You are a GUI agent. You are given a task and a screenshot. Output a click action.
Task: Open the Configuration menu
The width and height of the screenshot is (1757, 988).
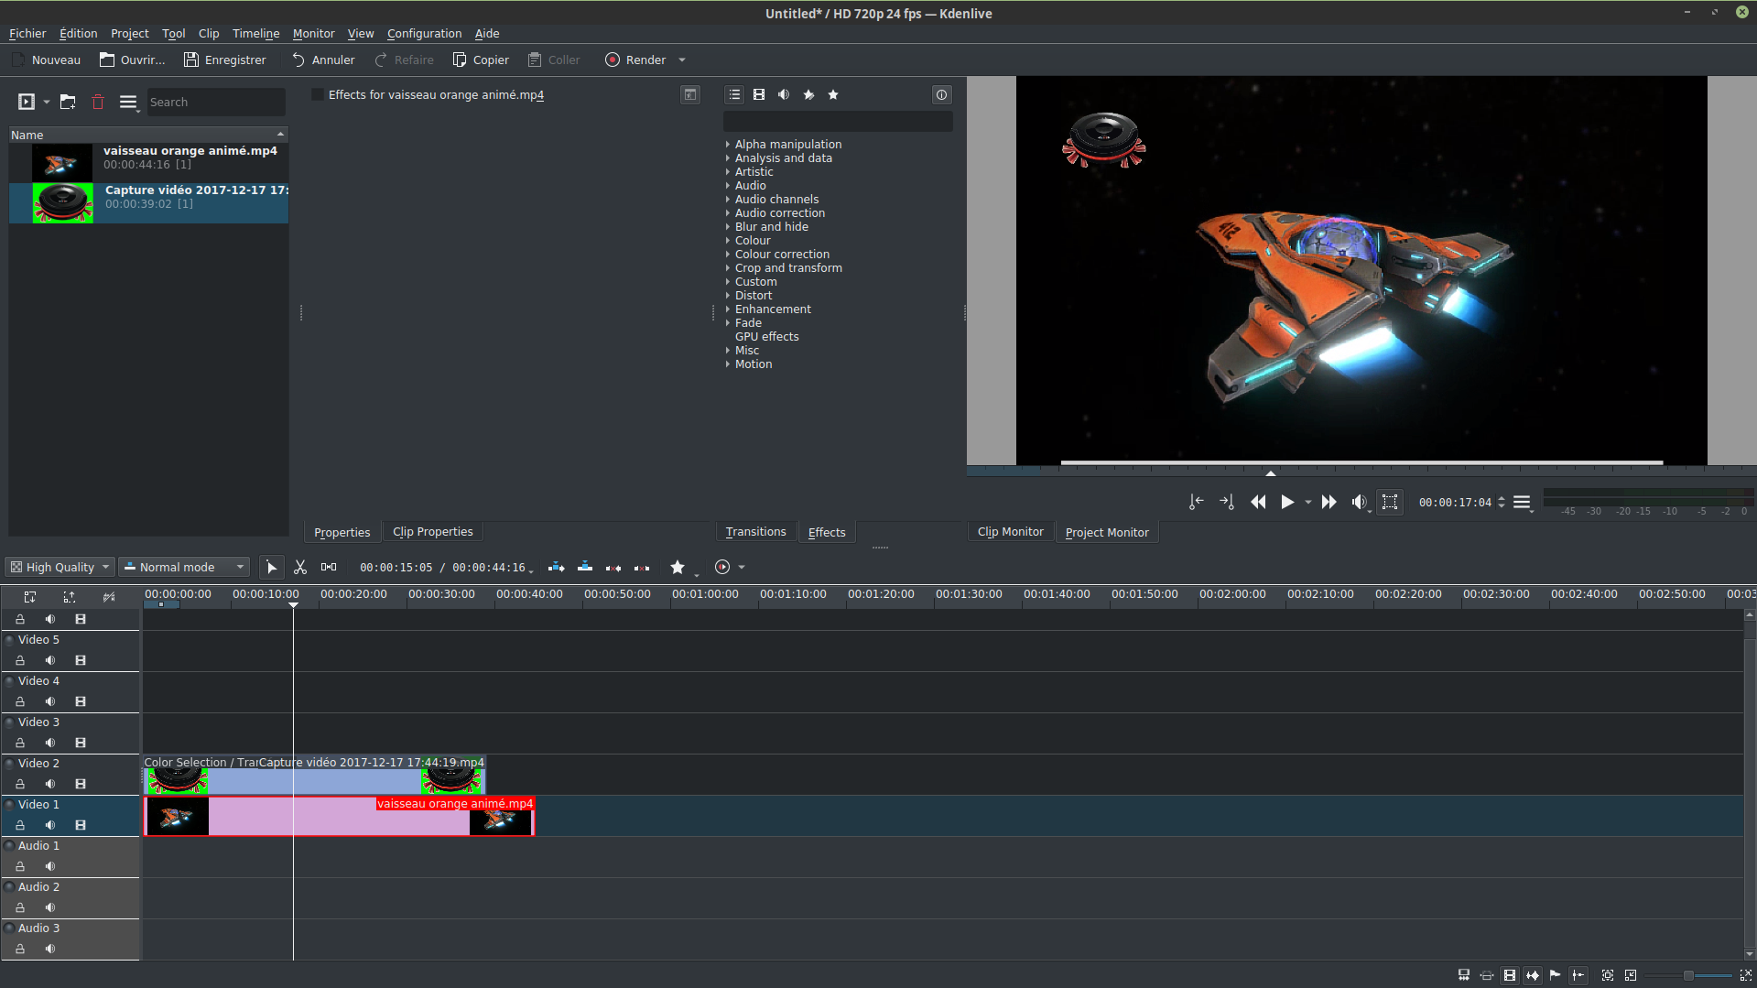pos(424,34)
